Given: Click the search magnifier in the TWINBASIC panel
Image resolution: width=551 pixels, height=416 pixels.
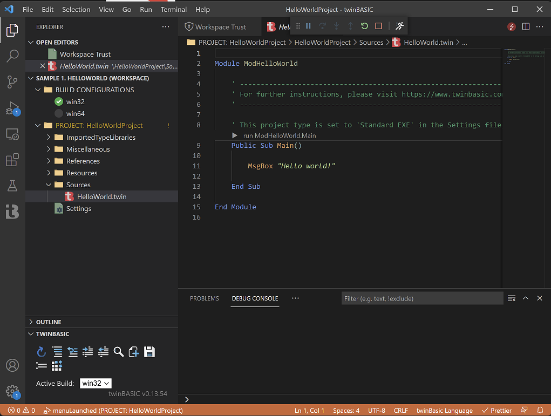Looking at the screenshot, I should [x=118, y=352].
